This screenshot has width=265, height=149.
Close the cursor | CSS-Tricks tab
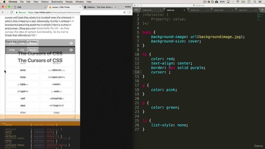[x=80, y=7]
